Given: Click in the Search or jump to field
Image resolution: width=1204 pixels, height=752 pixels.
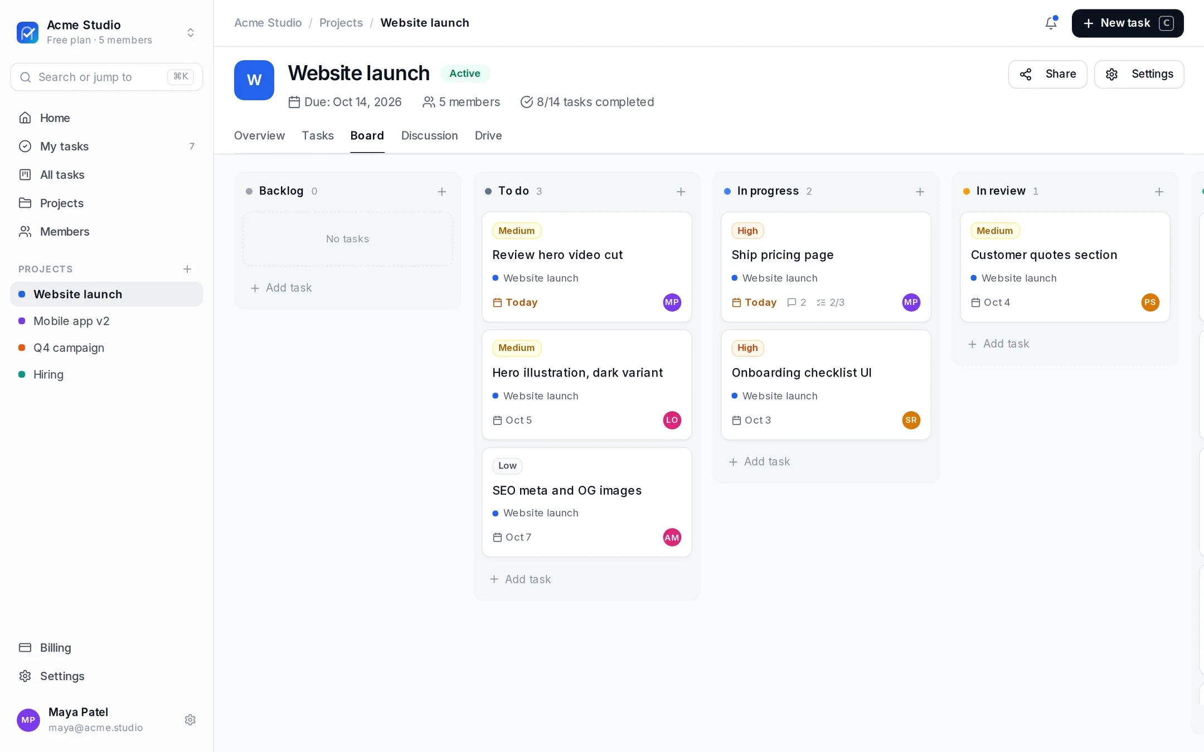Looking at the screenshot, I should coord(106,77).
